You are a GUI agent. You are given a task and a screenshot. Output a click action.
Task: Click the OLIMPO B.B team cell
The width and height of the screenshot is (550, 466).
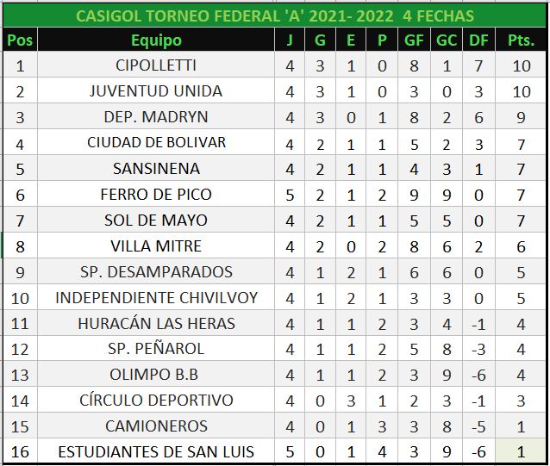pos(156,376)
